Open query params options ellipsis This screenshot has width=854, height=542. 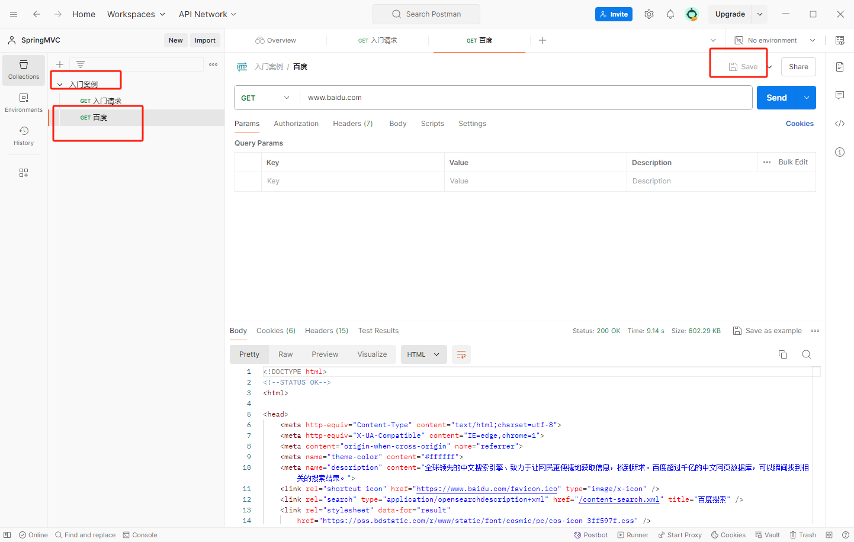coord(767,162)
